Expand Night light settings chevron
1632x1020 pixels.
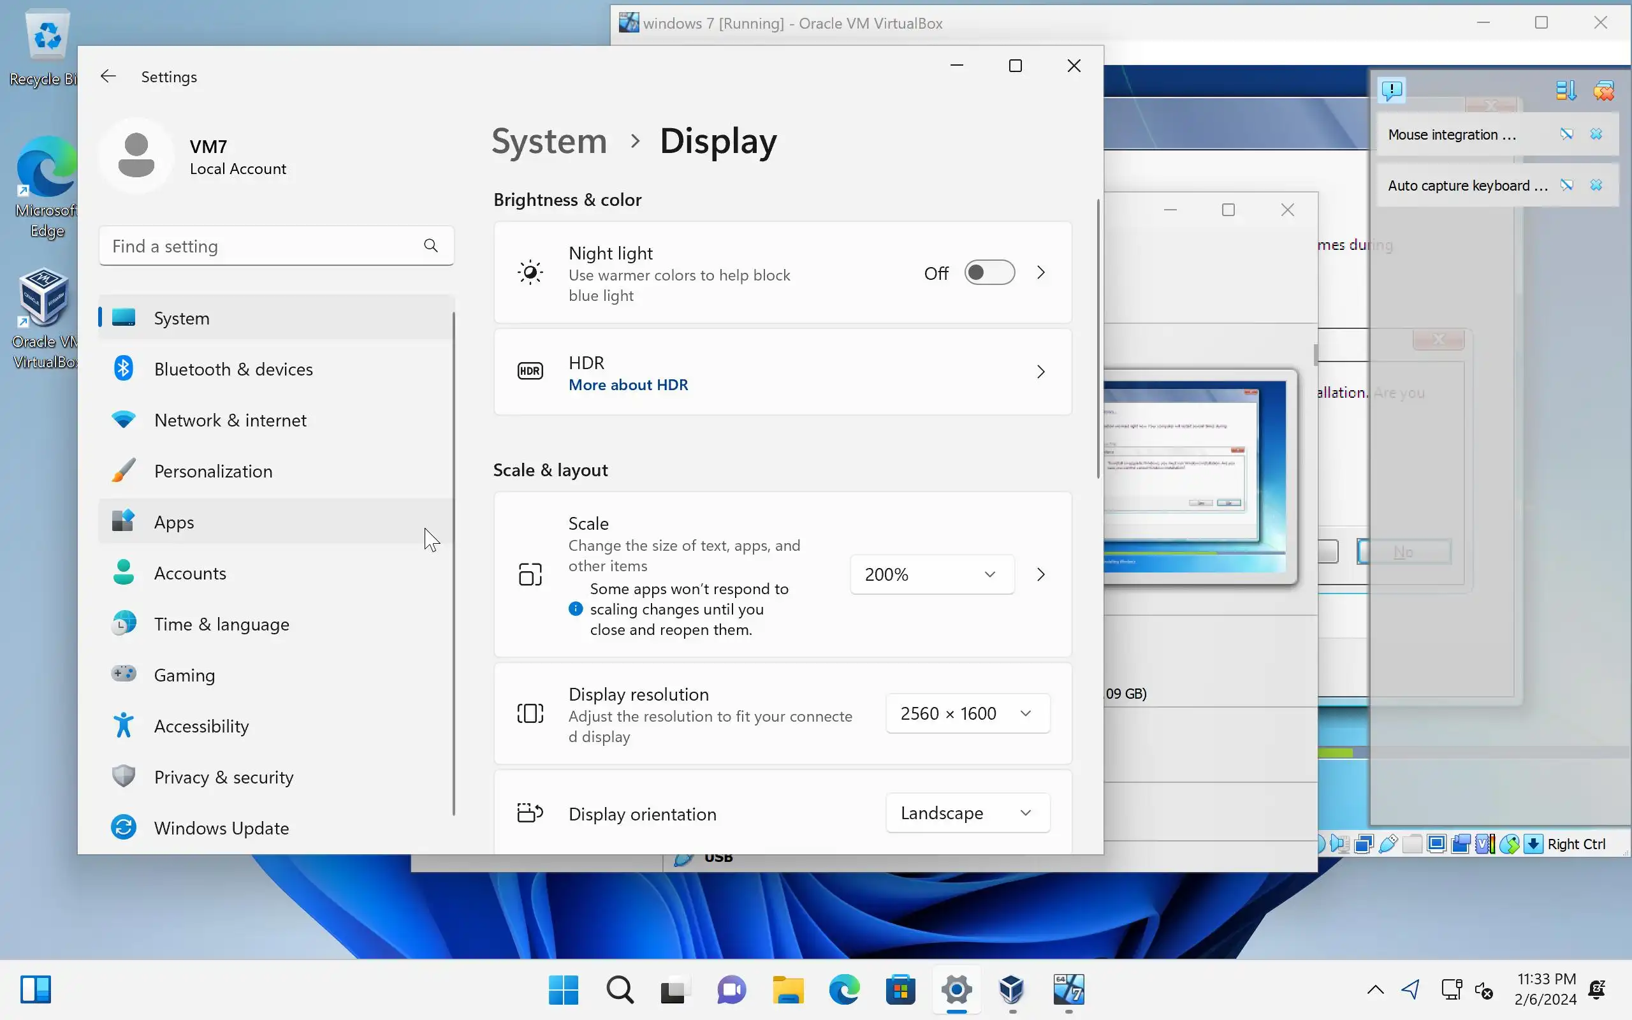[x=1040, y=273]
